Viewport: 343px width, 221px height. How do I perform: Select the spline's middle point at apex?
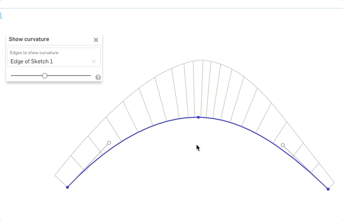tap(198, 117)
